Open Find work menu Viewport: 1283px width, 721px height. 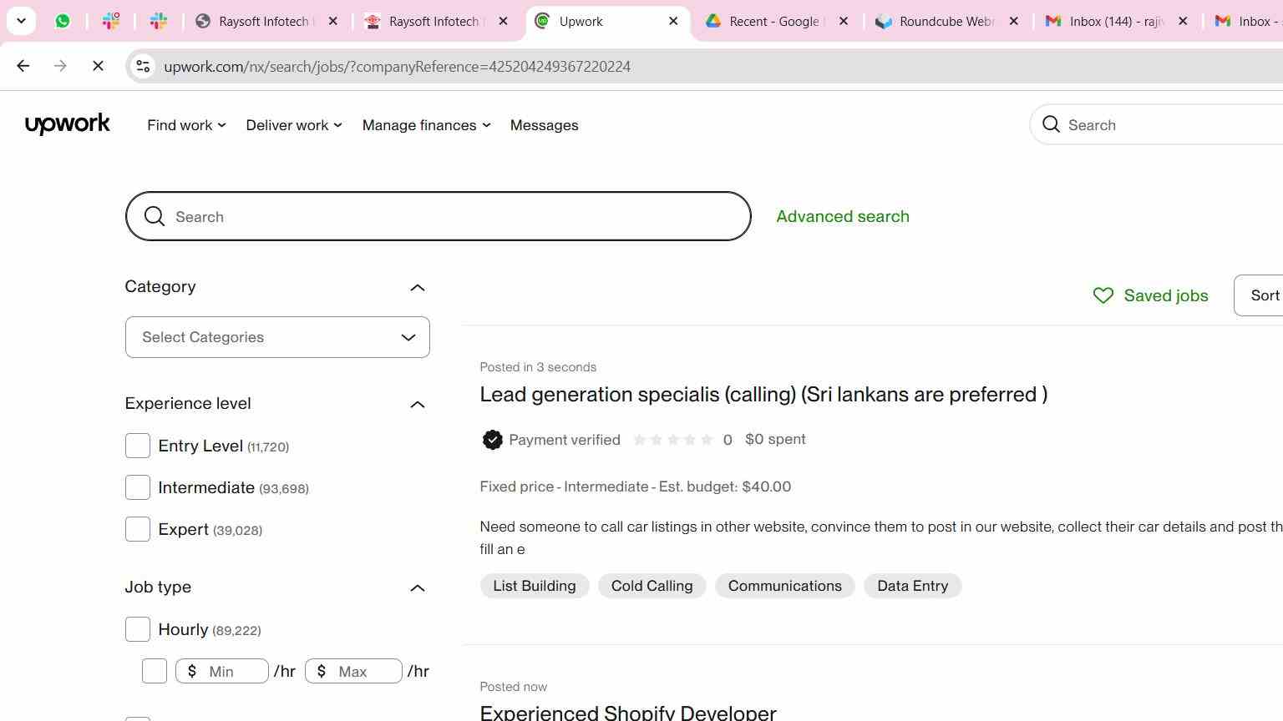click(186, 125)
